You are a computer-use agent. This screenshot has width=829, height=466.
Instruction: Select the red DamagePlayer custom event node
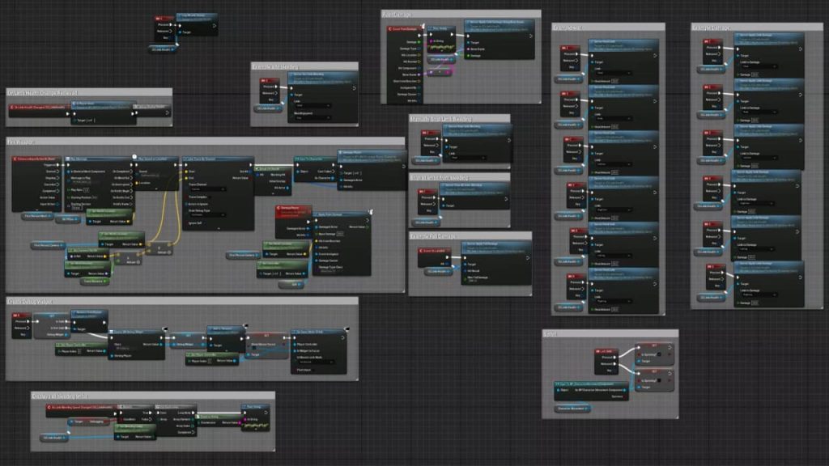tap(293, 222)
